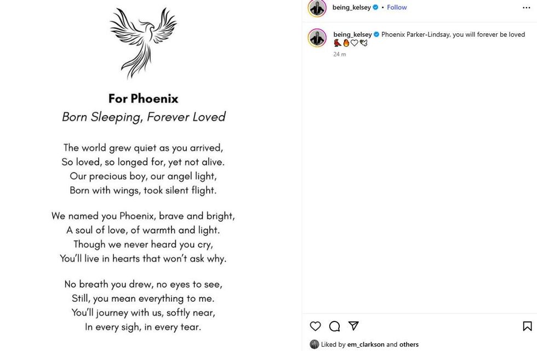Click the verified badge in the post header

point(376,8)
